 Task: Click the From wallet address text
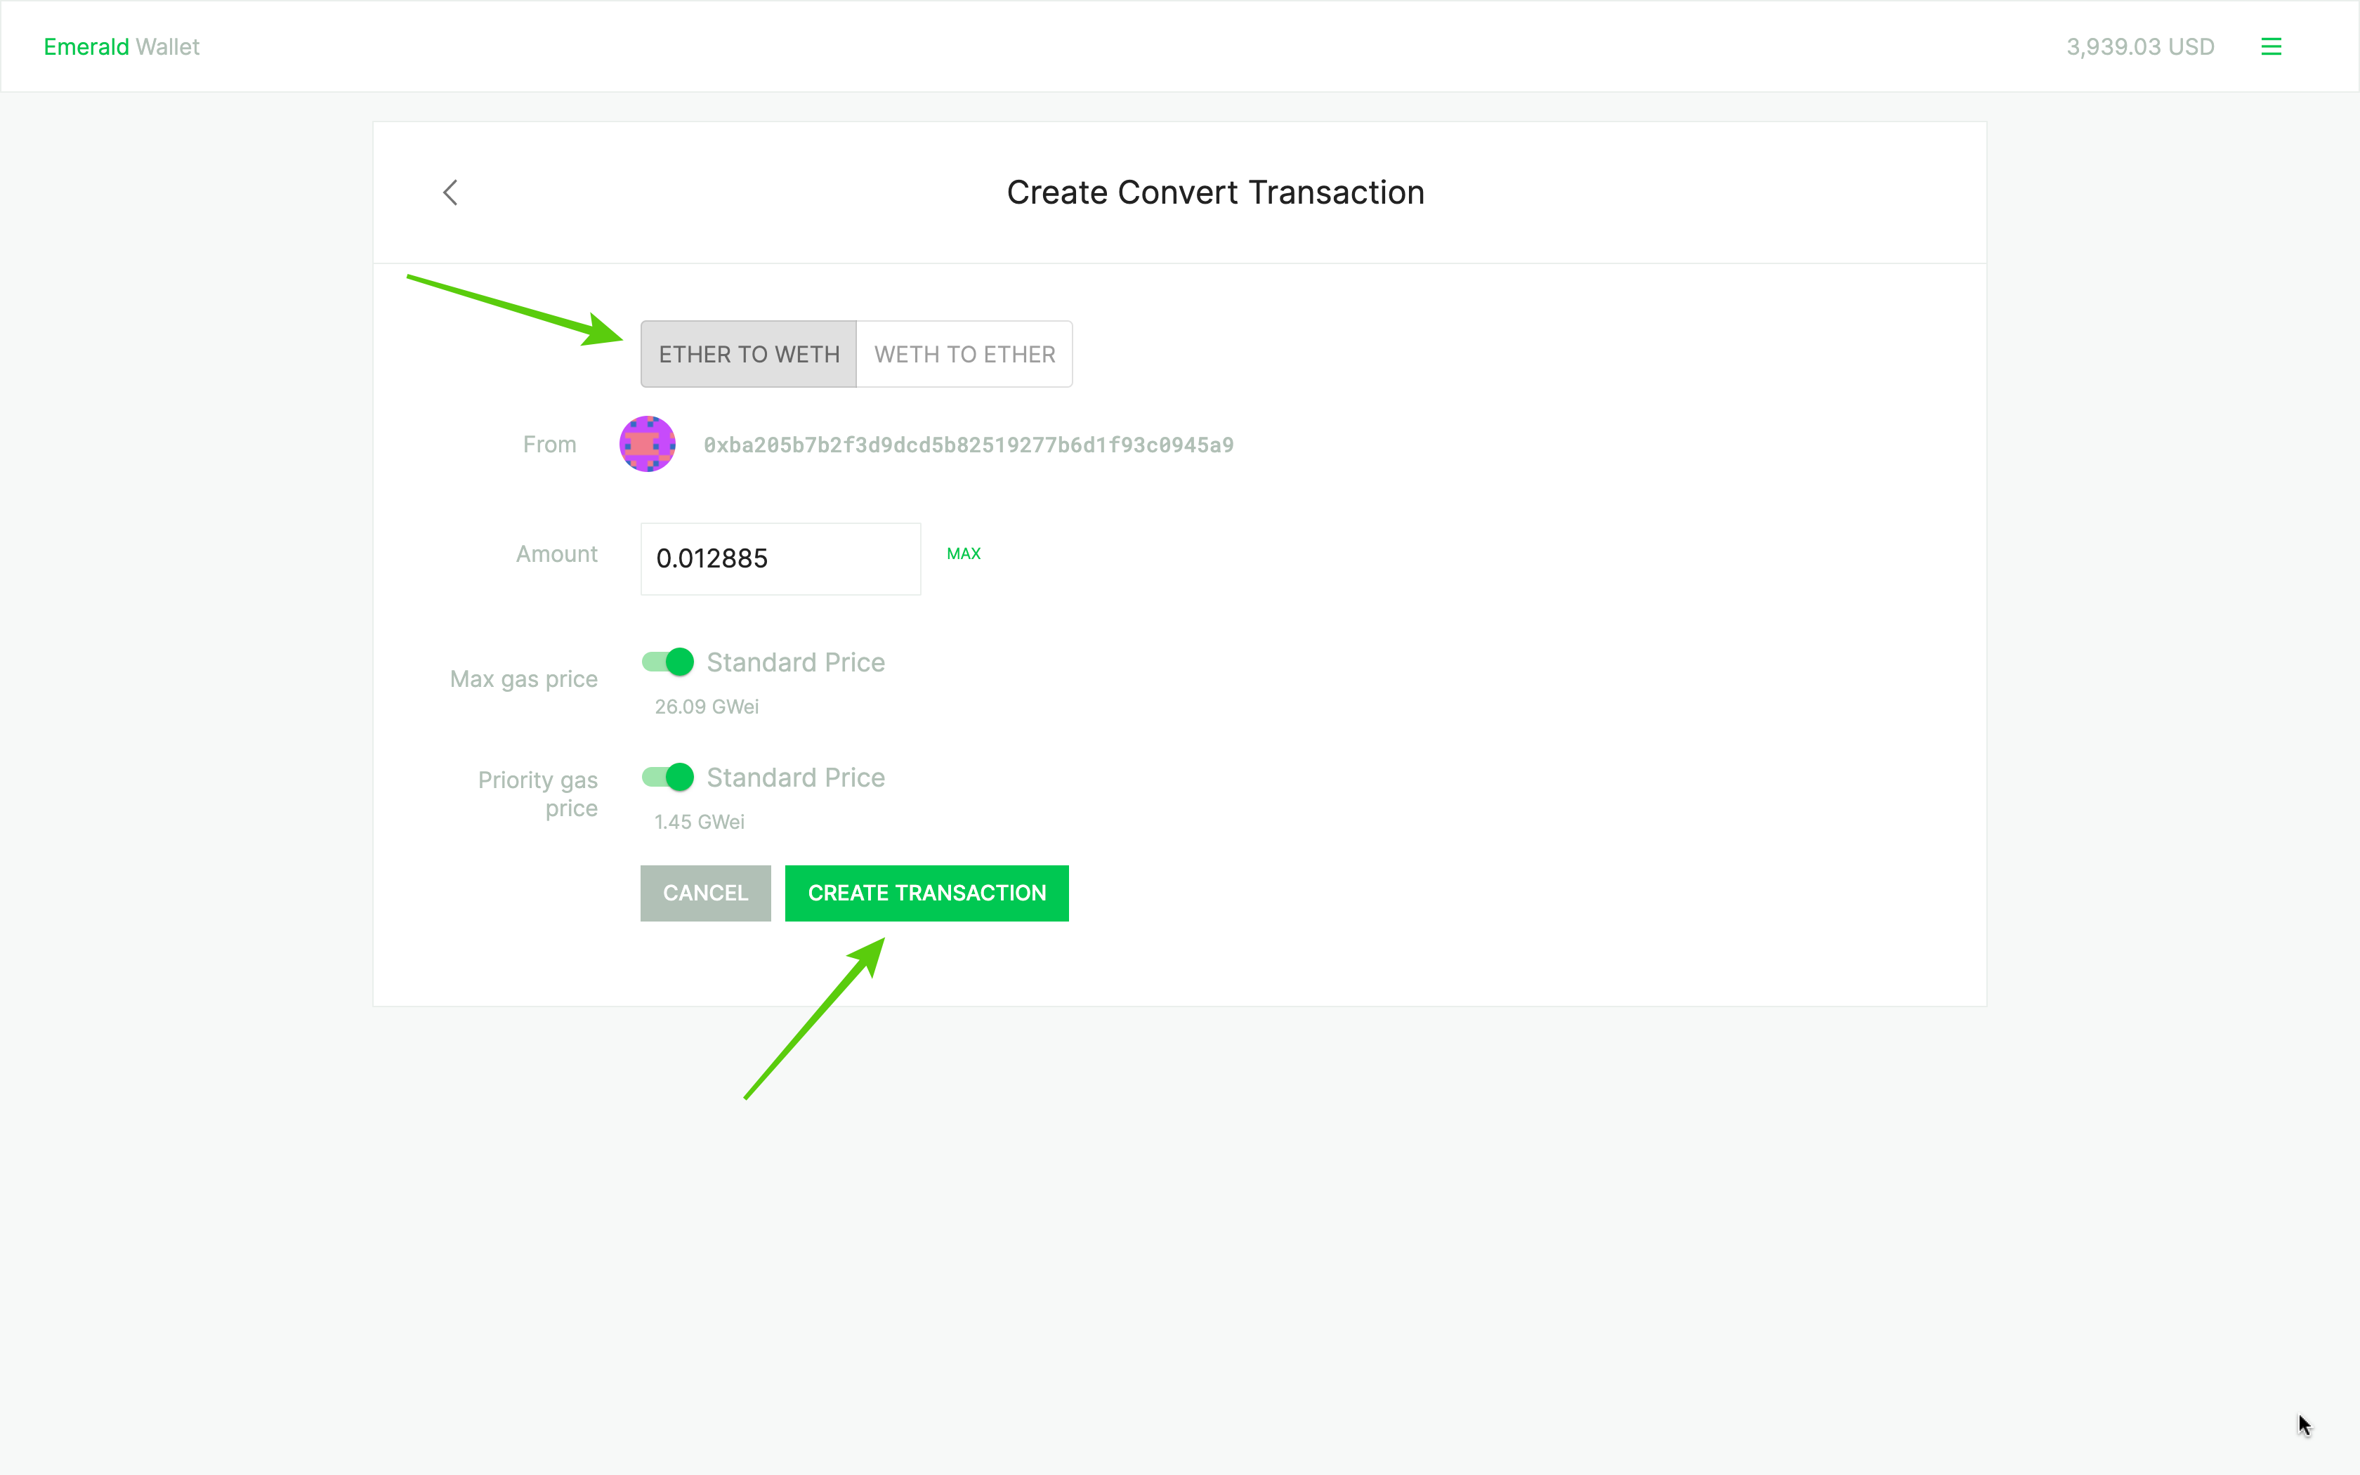[969, 445]
